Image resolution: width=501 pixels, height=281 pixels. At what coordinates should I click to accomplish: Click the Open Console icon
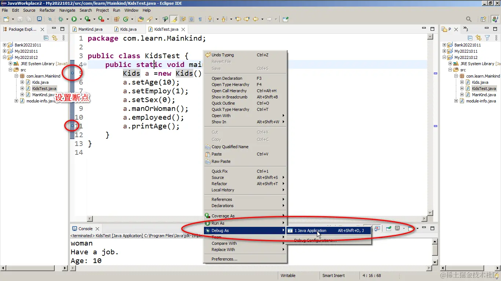point(411,228)
